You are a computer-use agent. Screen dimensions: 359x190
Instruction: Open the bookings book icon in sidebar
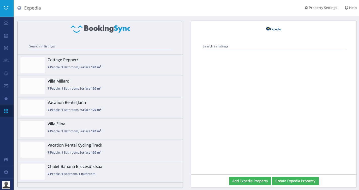click(x=6, y=48)
